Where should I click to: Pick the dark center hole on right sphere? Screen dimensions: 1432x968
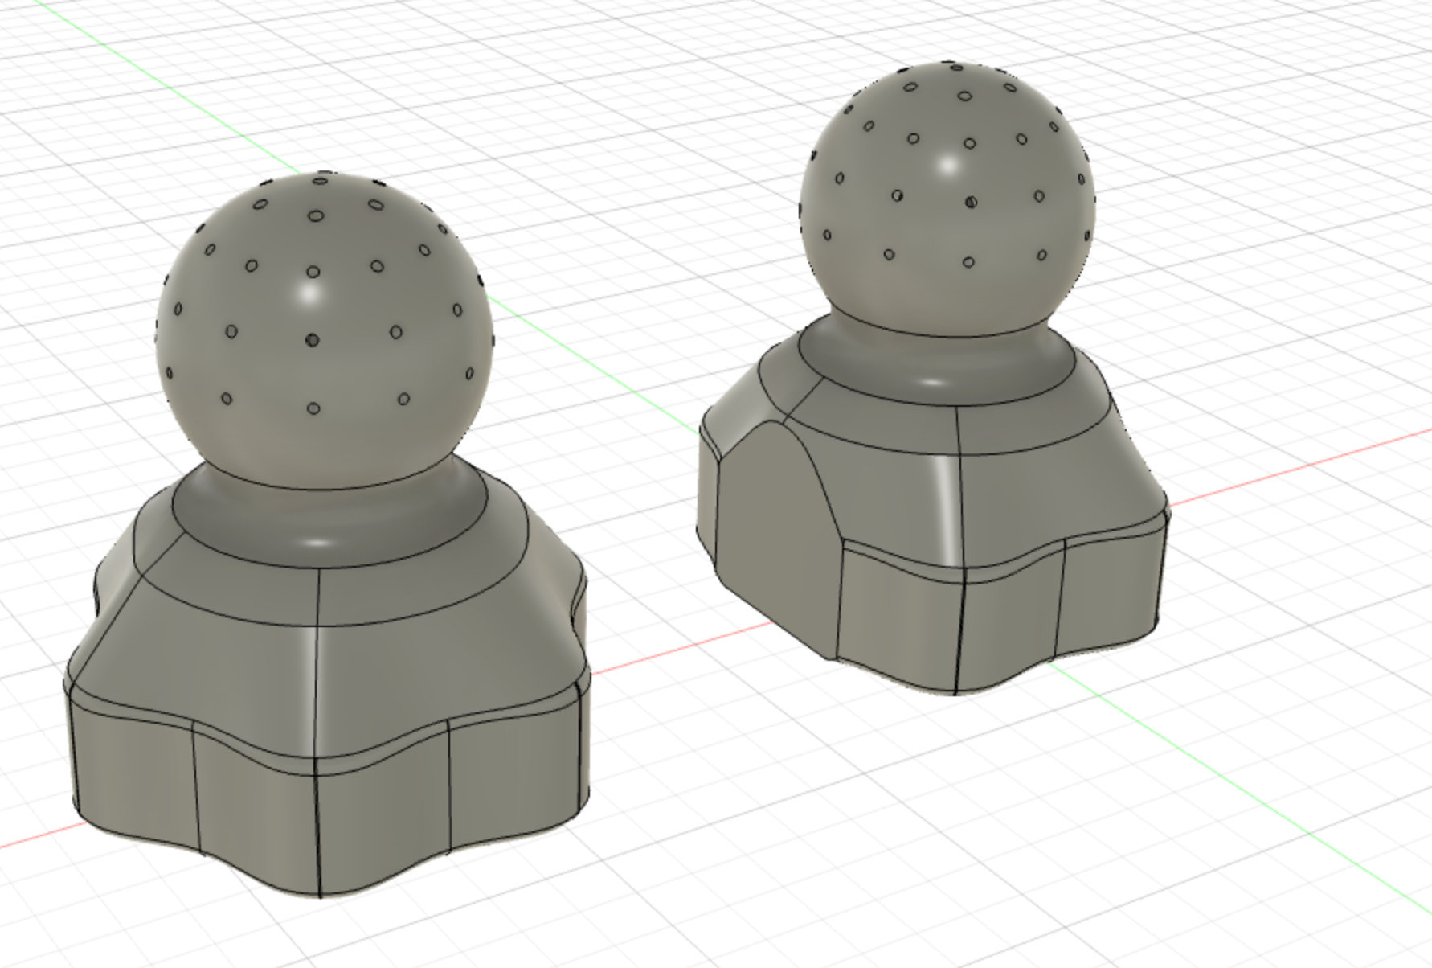pos(971,202)
